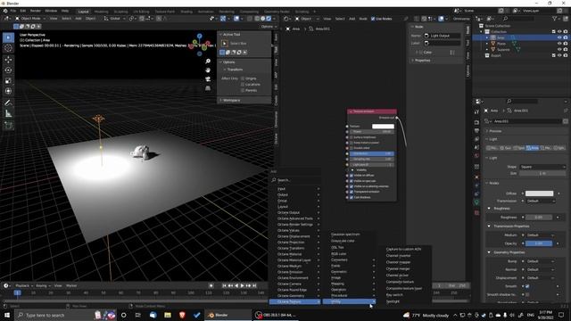
Task: Click the node Texture white color swatch
Action: [383, 127]
